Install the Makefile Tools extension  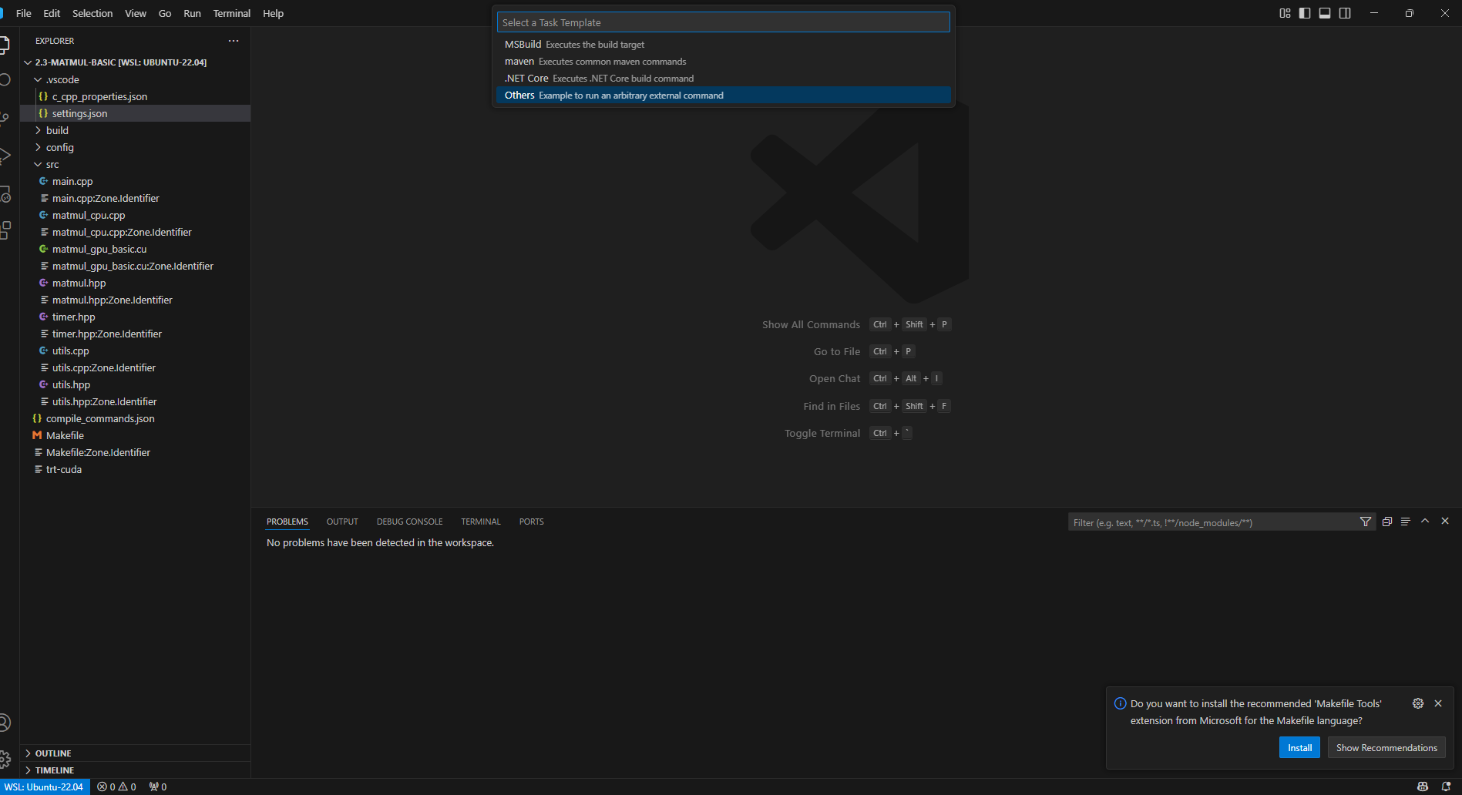pyautogui.click(x=1299, y=747)
